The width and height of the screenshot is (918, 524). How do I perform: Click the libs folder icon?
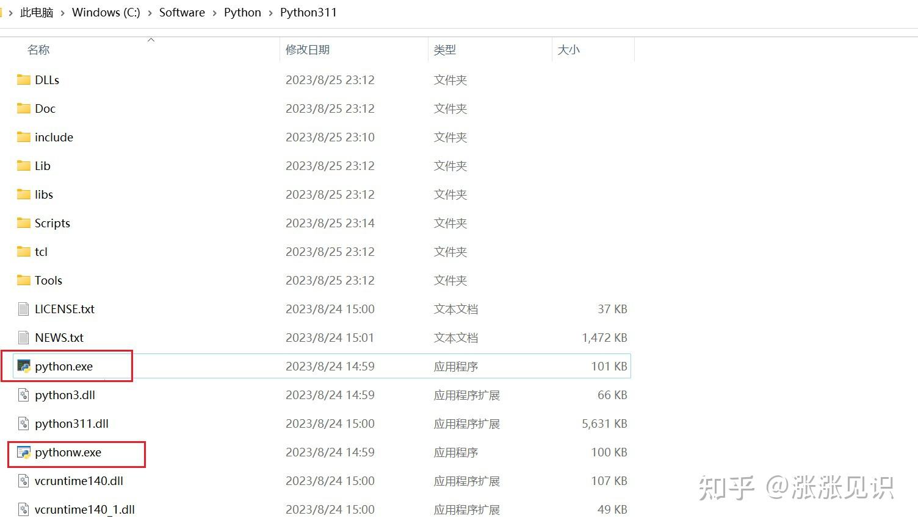(24, 194)
